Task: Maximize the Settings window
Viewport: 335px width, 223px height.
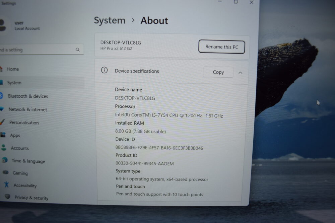Action: [x=236, y=2]
